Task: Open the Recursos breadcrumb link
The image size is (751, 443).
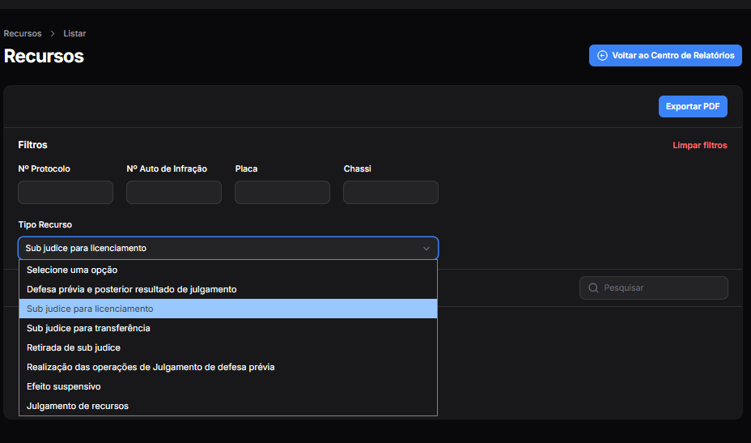Action: point(23,34)
